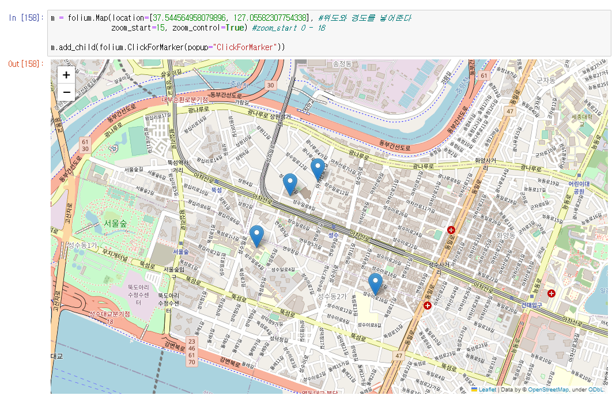The image size is (616, 403).
Task: Click the 뚝섬 subway station label
Action: coord(217,190)
